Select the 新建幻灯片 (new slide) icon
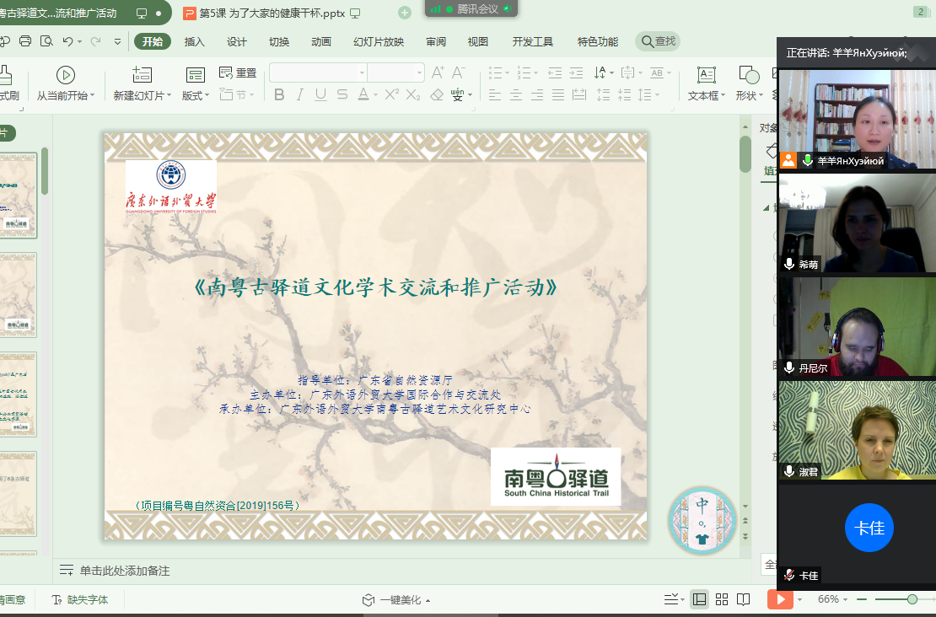This screenshot has width=936, height=617. tap(140, 75)
